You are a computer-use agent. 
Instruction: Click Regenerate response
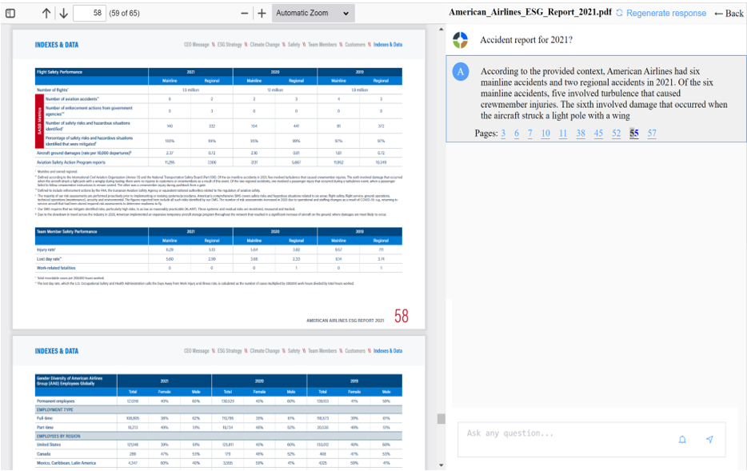point(661,13)
